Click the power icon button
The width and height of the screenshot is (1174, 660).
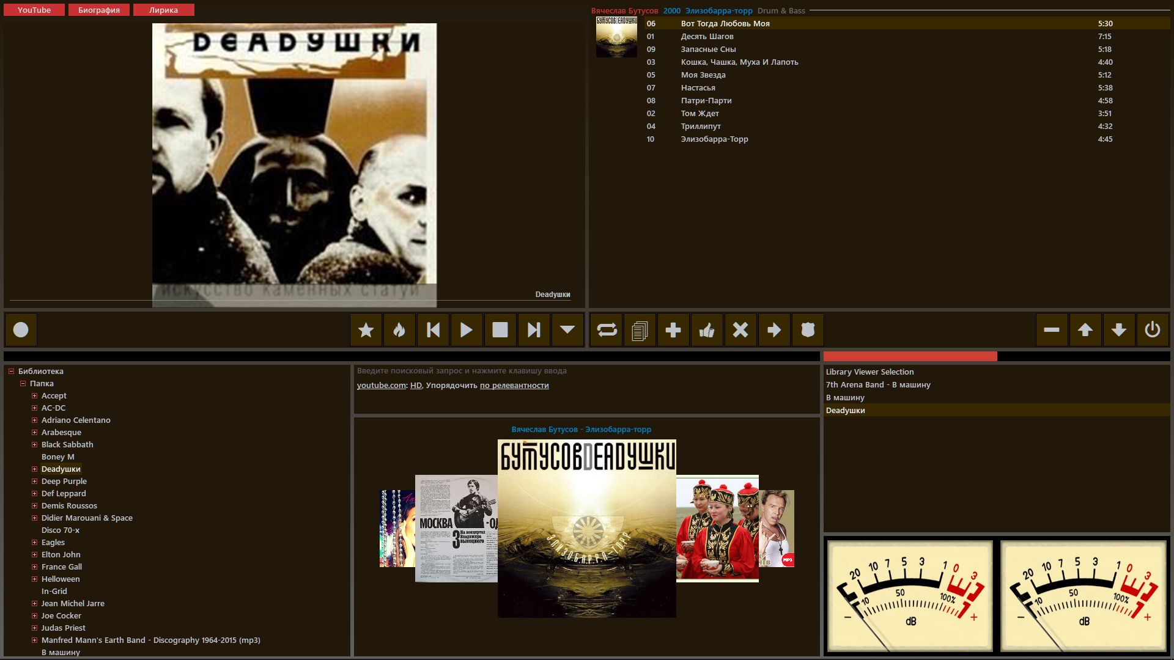1152,330
